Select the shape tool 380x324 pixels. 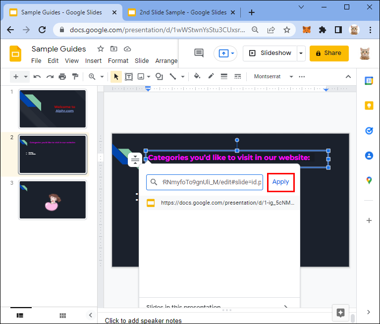[x=159, y=77]
